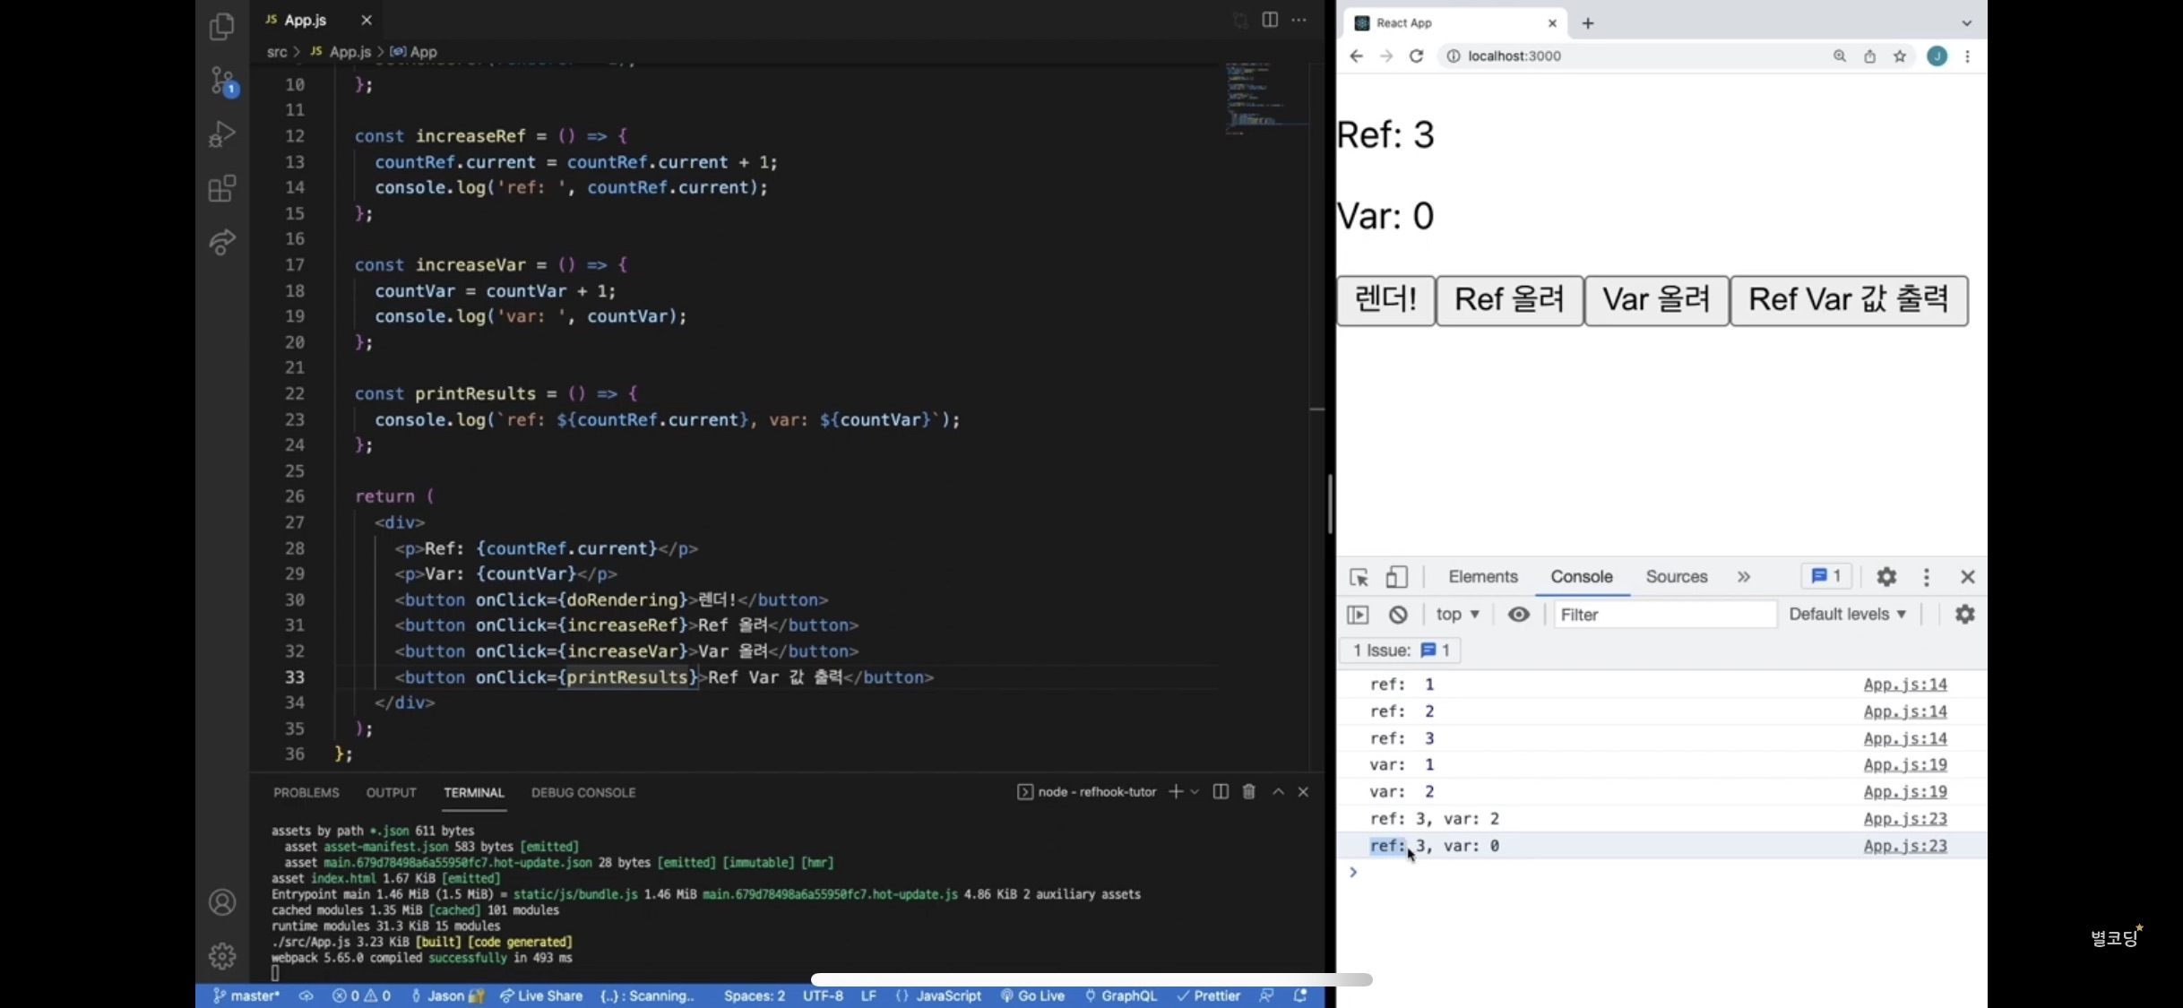Viewport: 2183px width, 1008px height.
Task: Open the top JavaScript context dropdown
Action: 1457,615
